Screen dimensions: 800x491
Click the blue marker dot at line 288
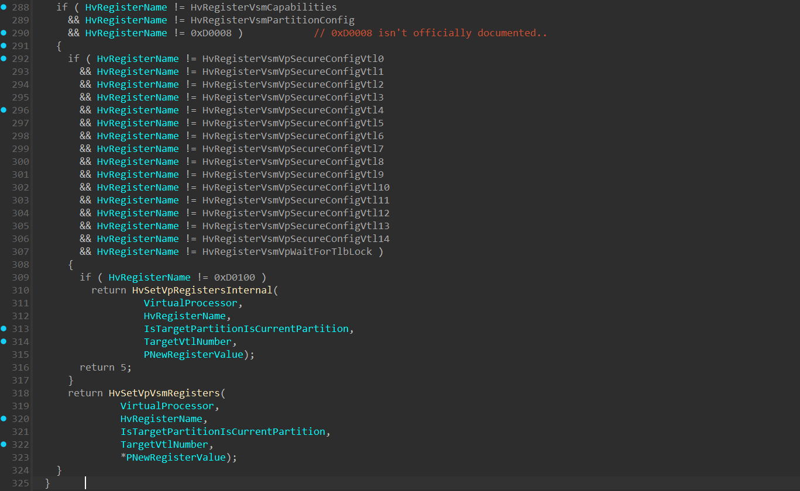(x=4, y=7)
